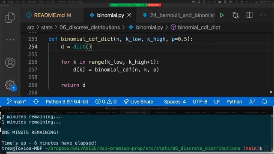The height and width of the screenshot is (154, 274).
Task: Click the terminal prompt path text
Action: pyautogui.click(x=143, y=148)
